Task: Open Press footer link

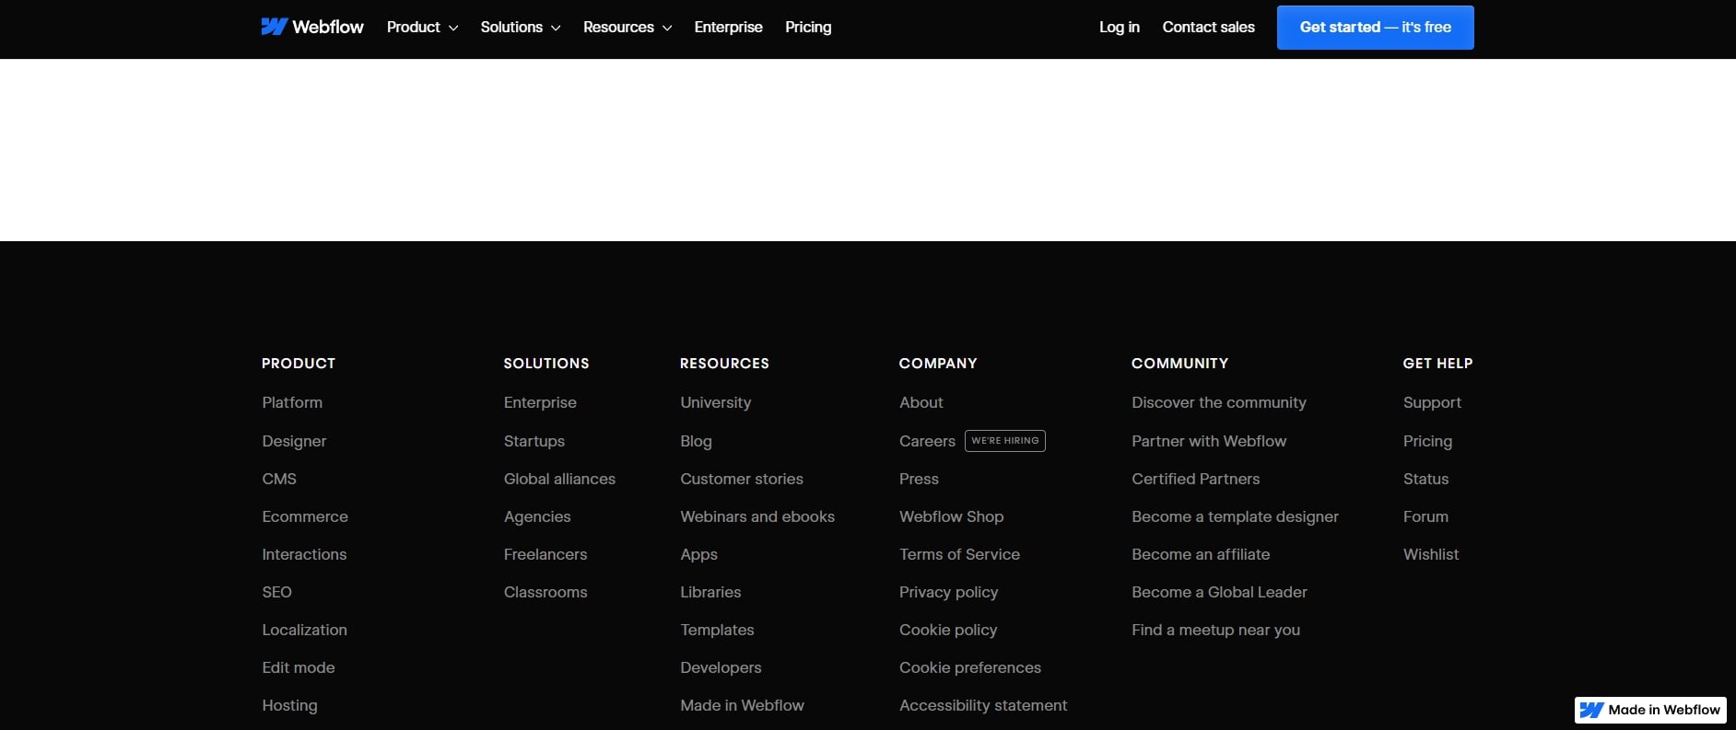Action: click(x=919, y=479)
